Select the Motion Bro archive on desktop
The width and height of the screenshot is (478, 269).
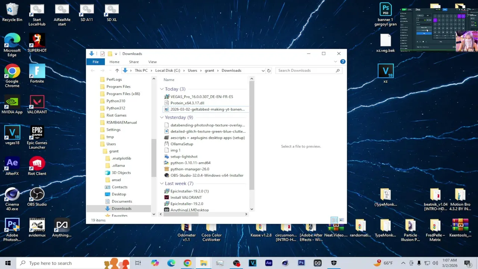460,199
